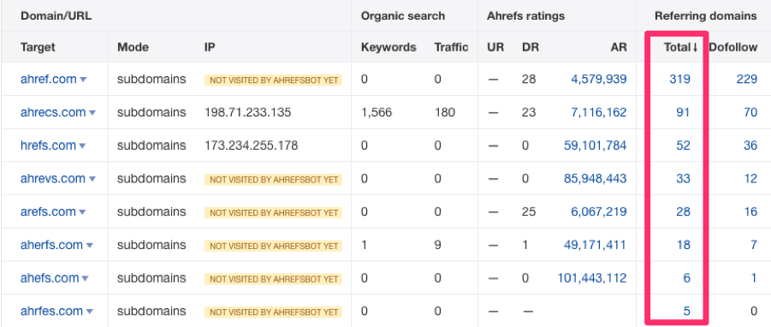Expand the ahrecs.com dropdown arrow
The image size is (771, 327).
click(x=92, y=113)
